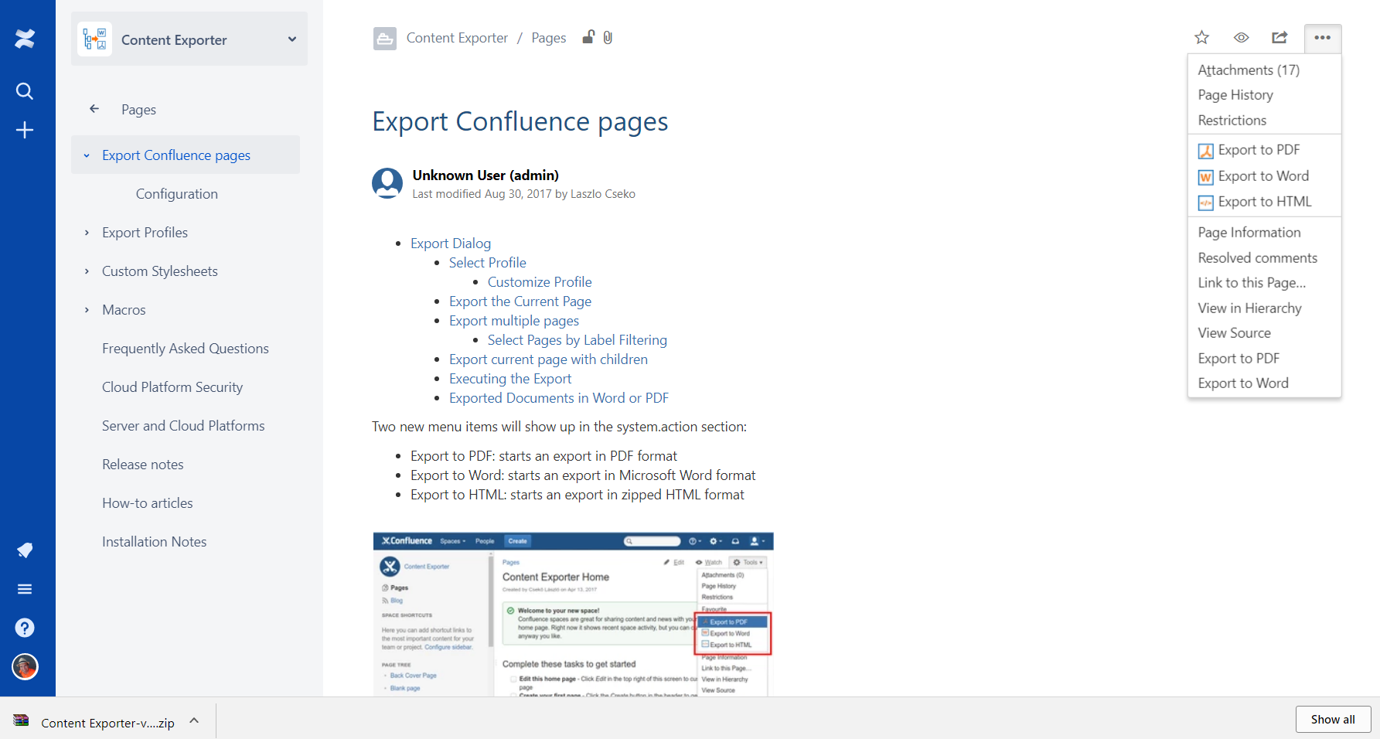Expand the Export Profiles tree item
This screenshot has height=739, width=1380.
pos(87,232)
